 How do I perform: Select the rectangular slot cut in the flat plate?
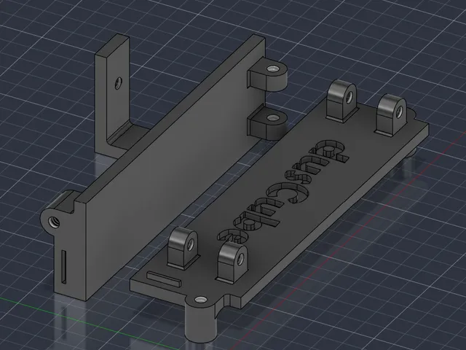pos(164,279)
